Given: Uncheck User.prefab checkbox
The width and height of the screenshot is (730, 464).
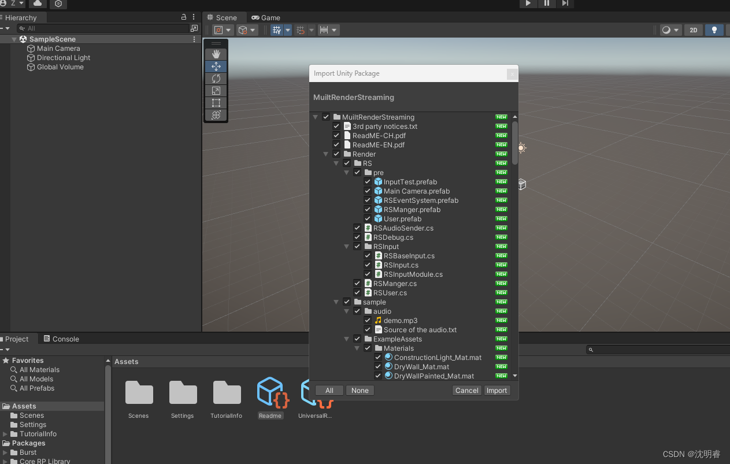Looking at the screenshot, I should (368, 219).
